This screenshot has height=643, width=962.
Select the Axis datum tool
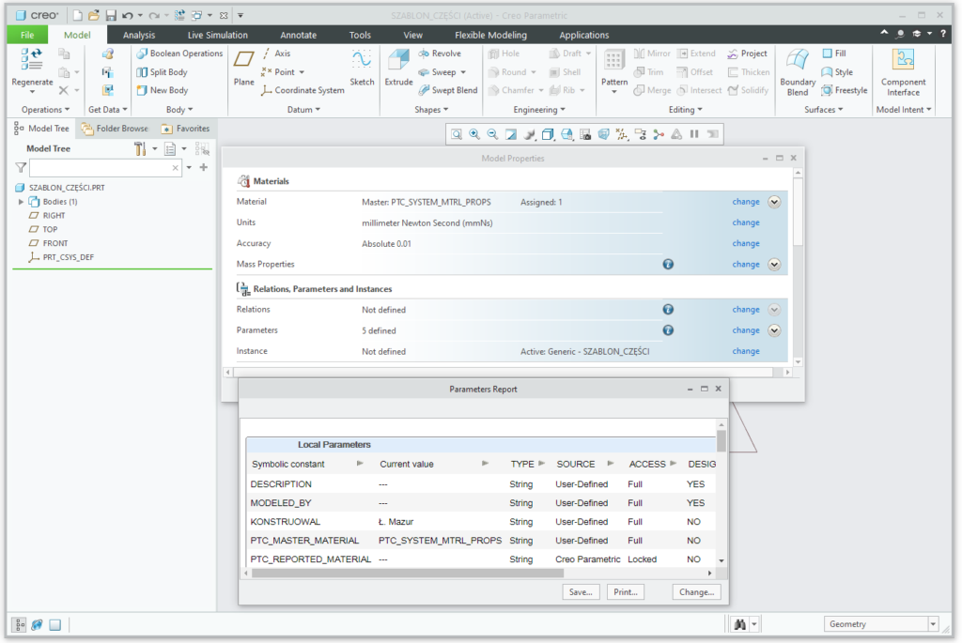click(276, 54)
